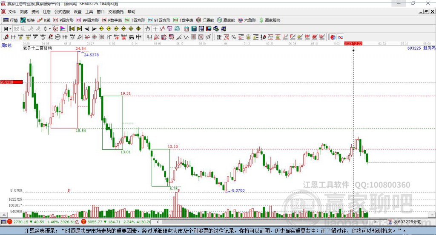436x235 pixels.
Task: Open the 浏览 menu
Action: point(24,11)
